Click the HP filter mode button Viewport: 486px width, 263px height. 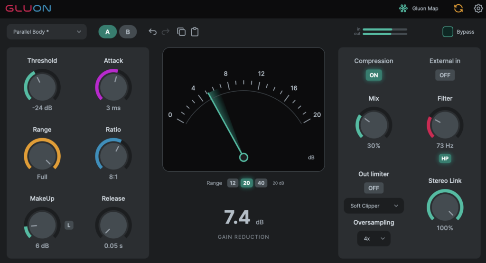(445, 159)
